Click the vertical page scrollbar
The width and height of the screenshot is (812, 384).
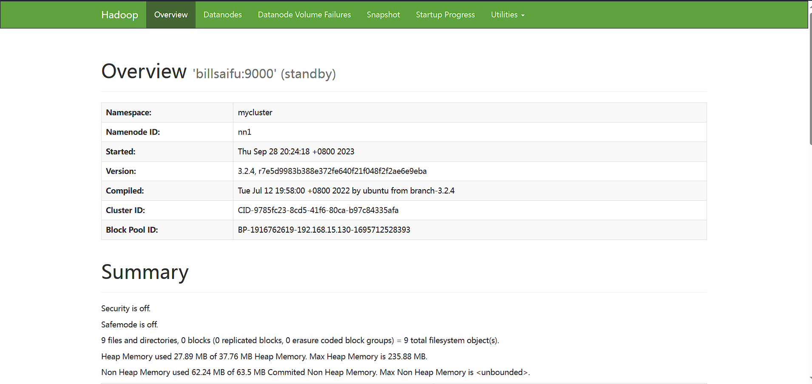(810, 79)
